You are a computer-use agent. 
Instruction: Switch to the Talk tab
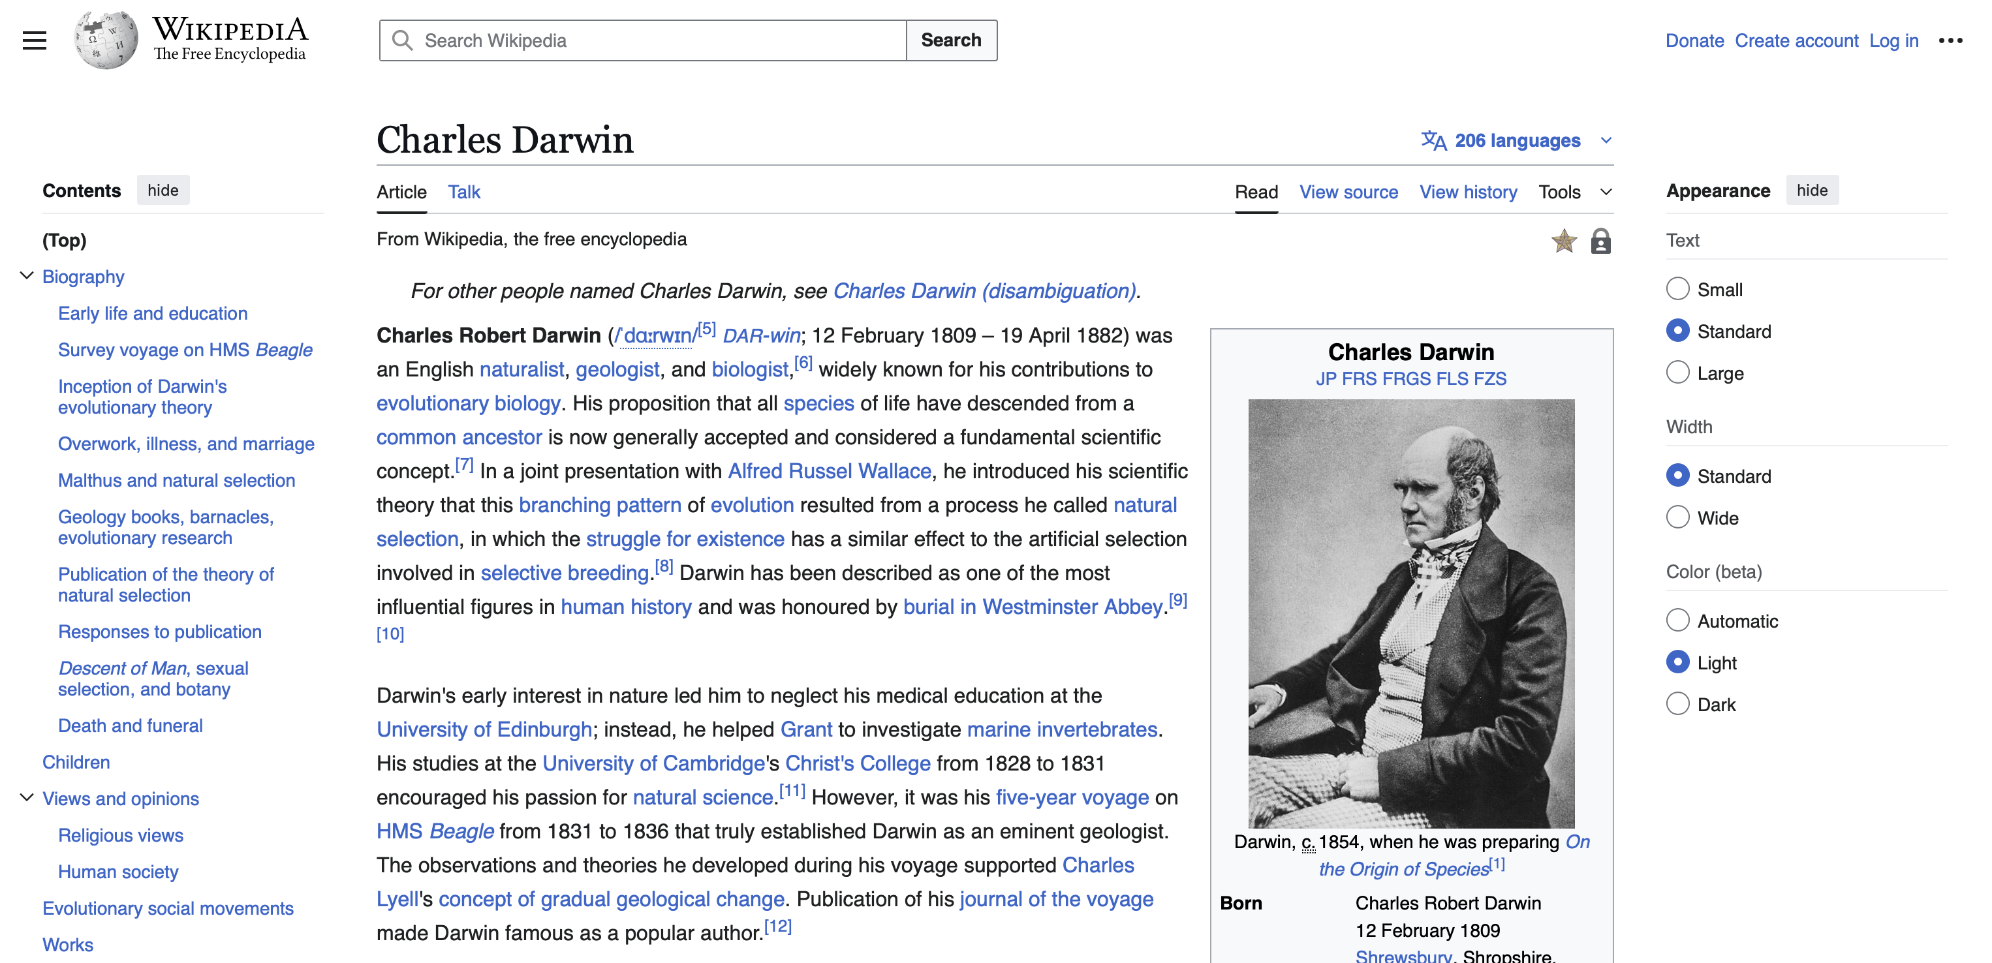(x=463, y=192)
